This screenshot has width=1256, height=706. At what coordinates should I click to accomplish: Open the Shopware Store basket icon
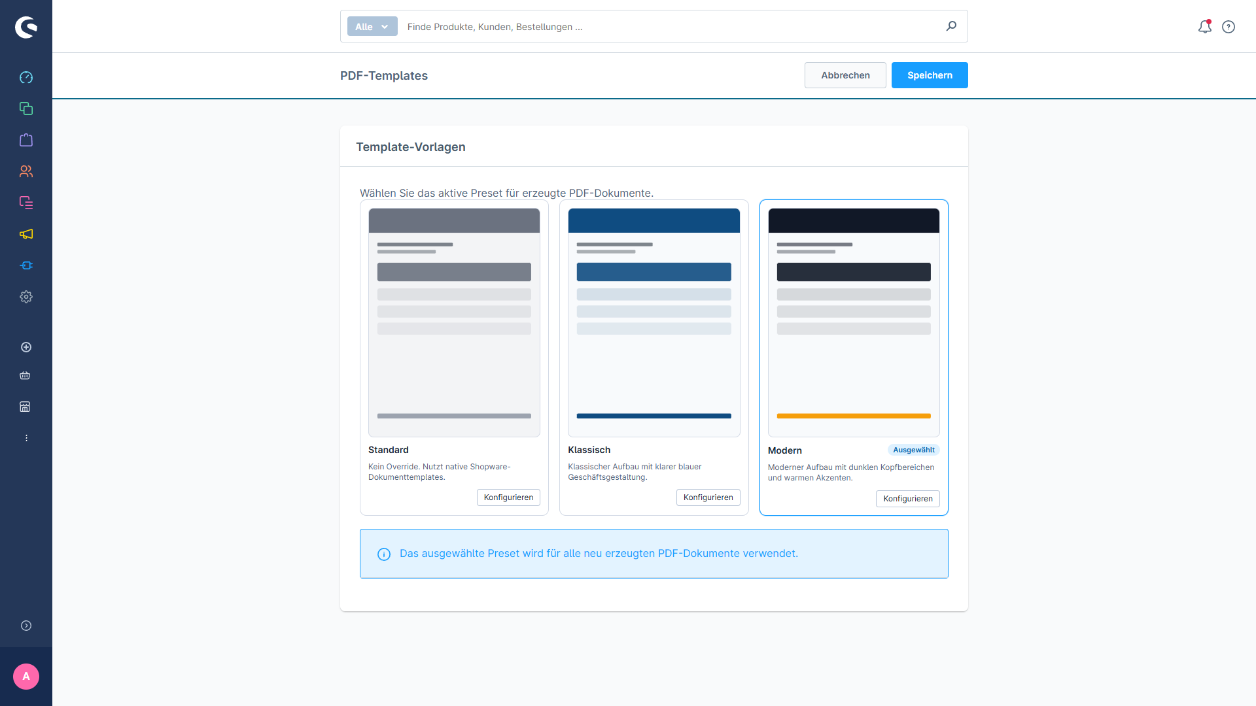(x=26, y=375)
